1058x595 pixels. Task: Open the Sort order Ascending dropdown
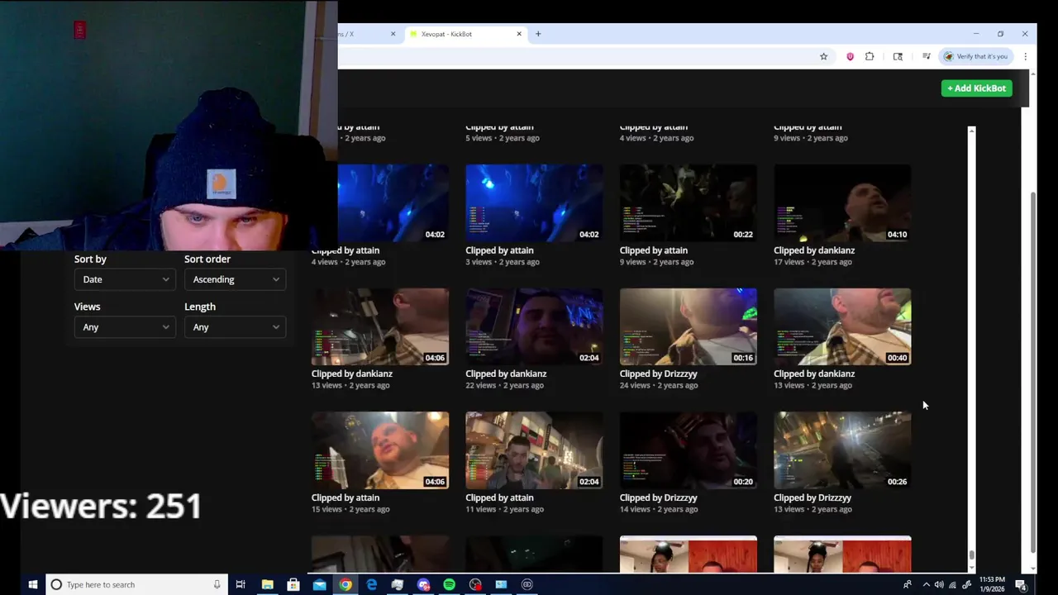coord(235,279)
